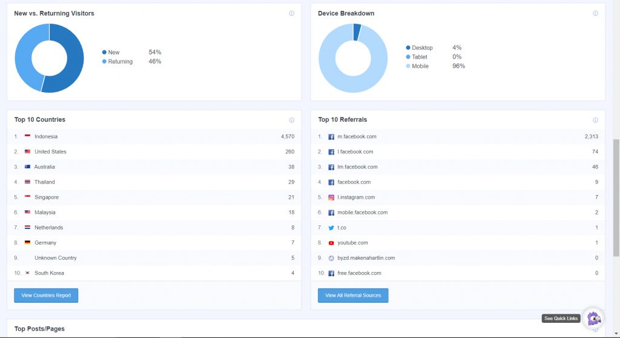Click the View All Referral Sources button

coord(353,296)
